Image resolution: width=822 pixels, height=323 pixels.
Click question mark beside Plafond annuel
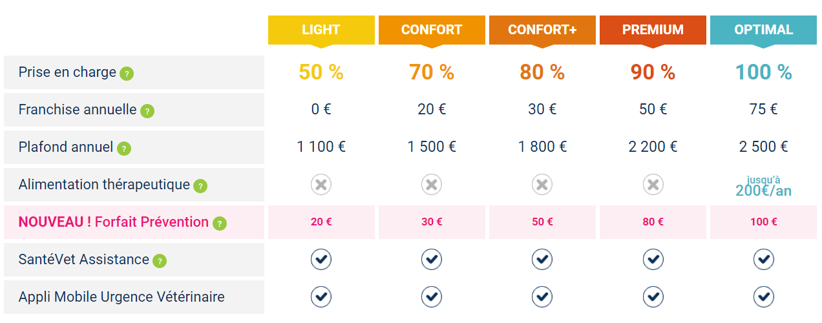[124, 149]
